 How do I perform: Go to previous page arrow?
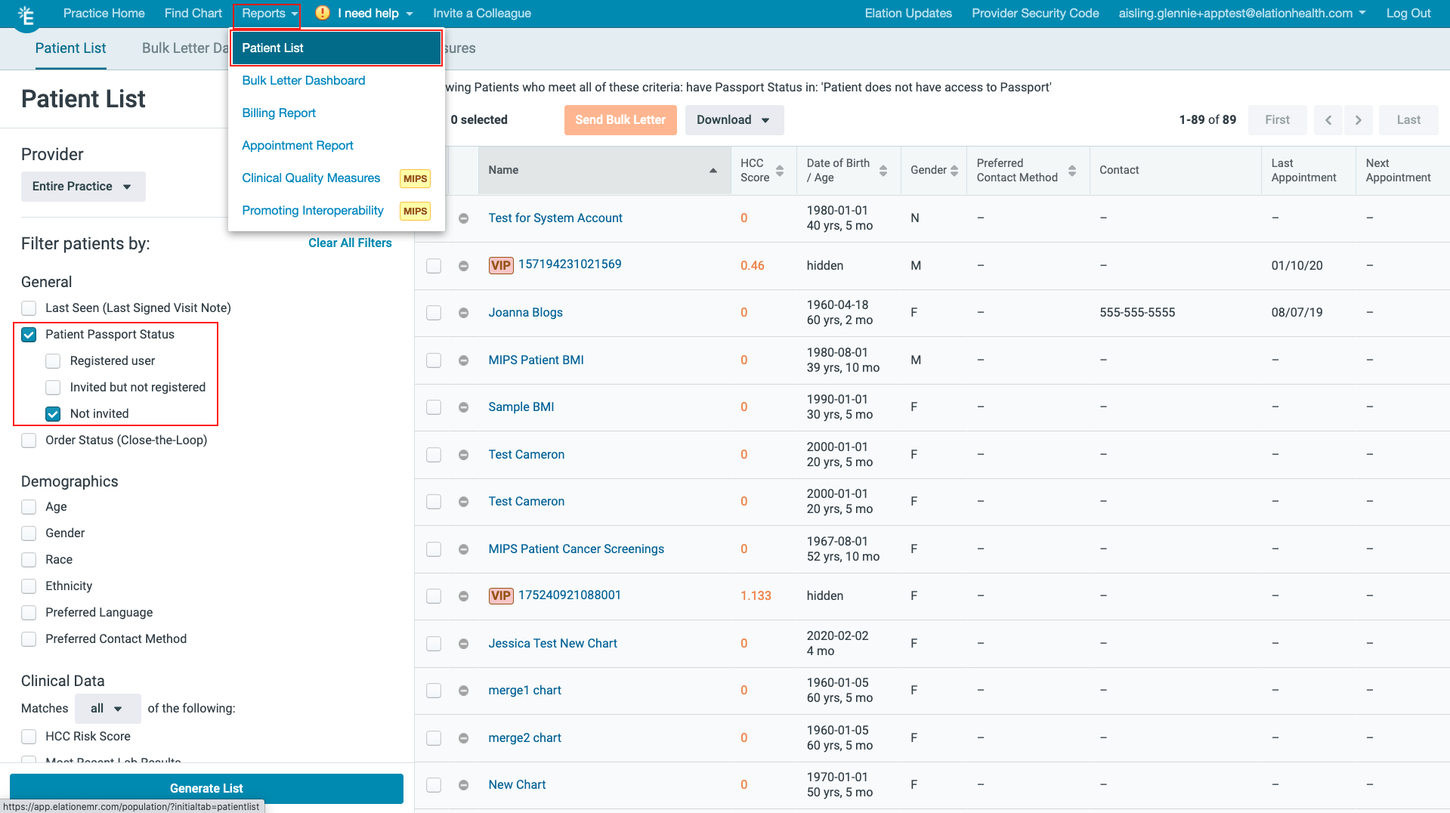tap(1328, 120)
